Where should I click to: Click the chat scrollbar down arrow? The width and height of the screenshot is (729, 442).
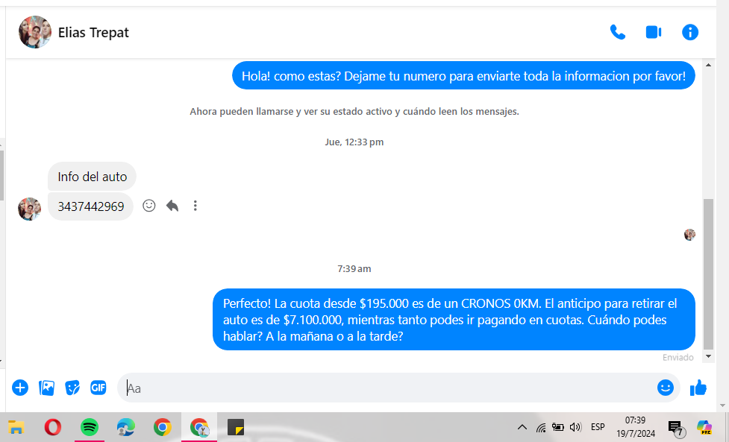[708, 356]
